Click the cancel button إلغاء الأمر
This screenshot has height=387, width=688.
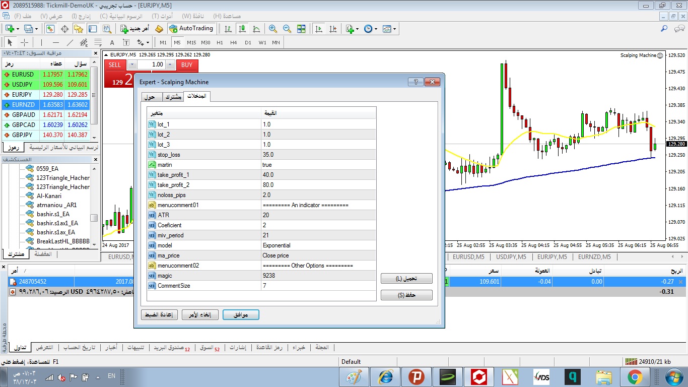pos(200,315)
